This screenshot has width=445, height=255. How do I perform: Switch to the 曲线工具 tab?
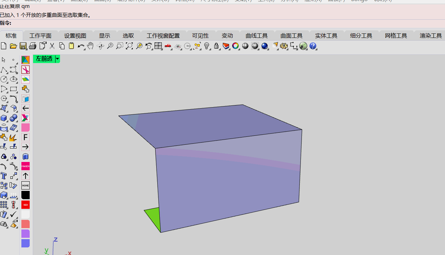[x=256, y=35]
